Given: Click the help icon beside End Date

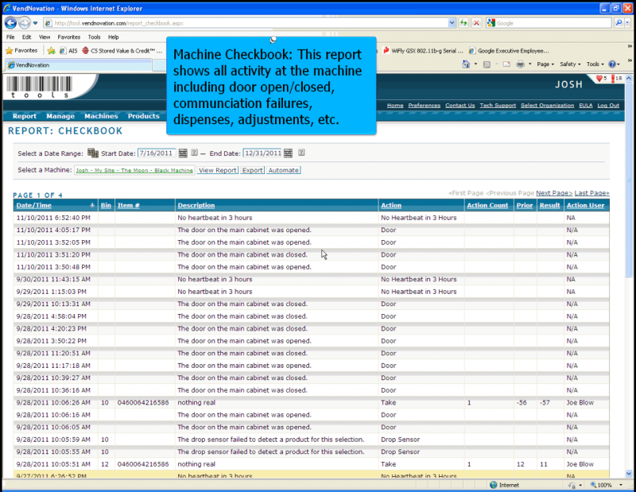Looking at the screenshot, I should (x=301, y=153).
